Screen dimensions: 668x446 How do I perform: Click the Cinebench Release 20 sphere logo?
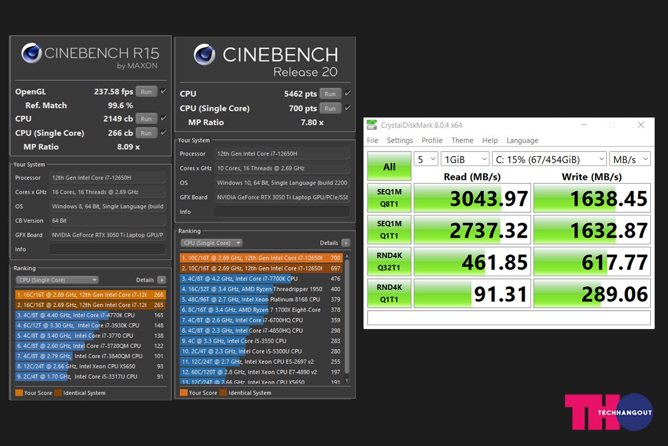point(204,55)
